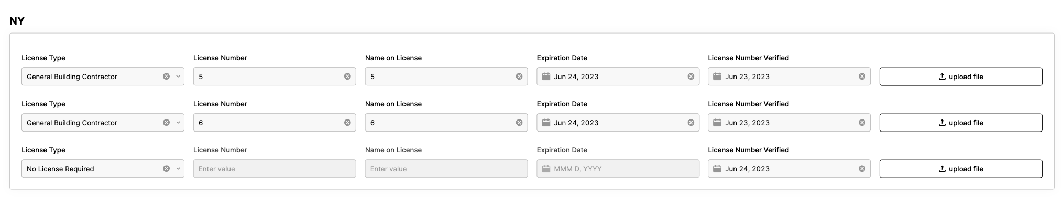
Task: Clear Name on License field containing 6
Action: pos(519,123)
